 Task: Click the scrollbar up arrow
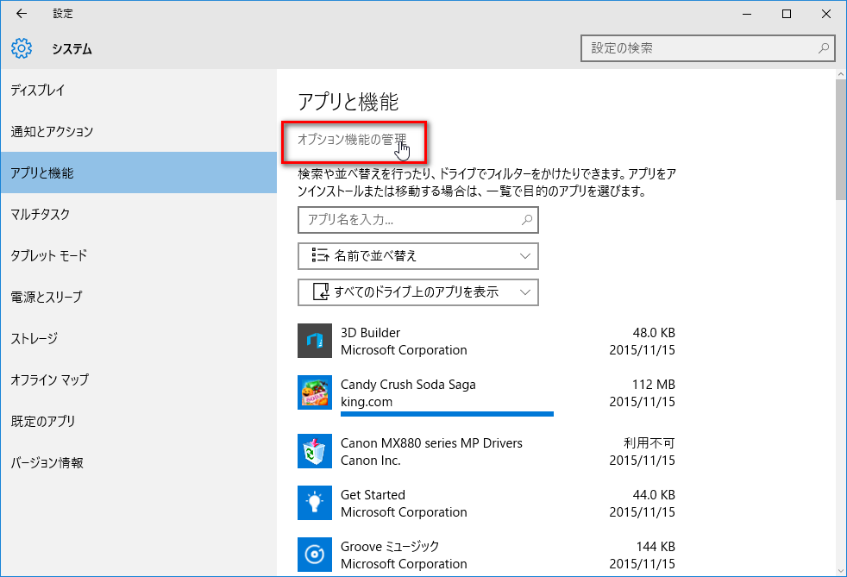841,74
